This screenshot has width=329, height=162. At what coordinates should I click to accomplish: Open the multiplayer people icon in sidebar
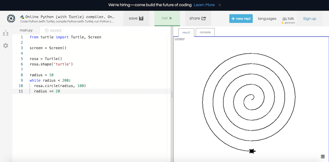point(6,33)
